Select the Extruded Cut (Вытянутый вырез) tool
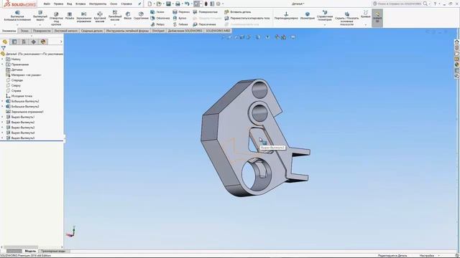 tap(40, 16)
